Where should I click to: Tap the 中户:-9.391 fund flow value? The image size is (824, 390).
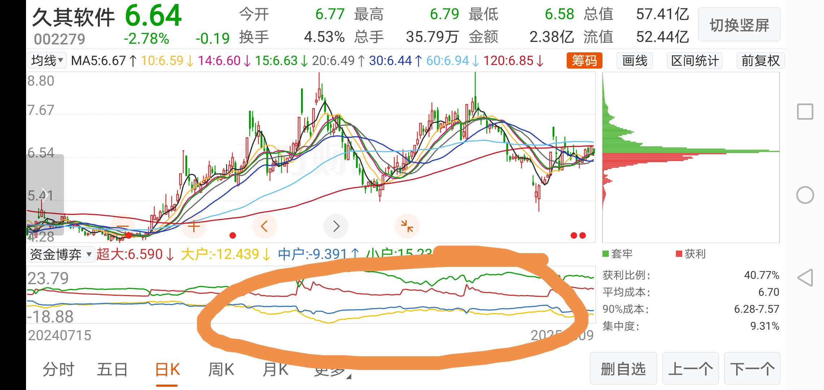click(x=318, y=254)
